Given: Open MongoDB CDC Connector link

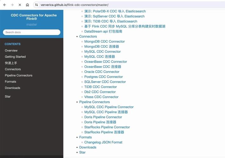Looking at the screenshot, I should point(105,41).
